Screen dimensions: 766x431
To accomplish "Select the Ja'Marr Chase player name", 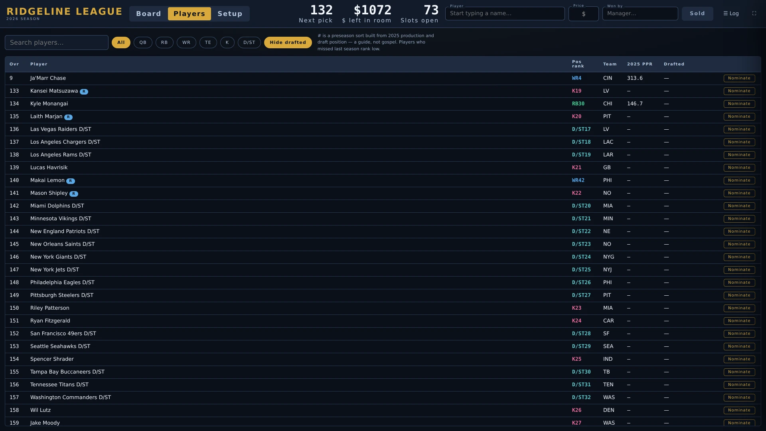I will [48, 78].
